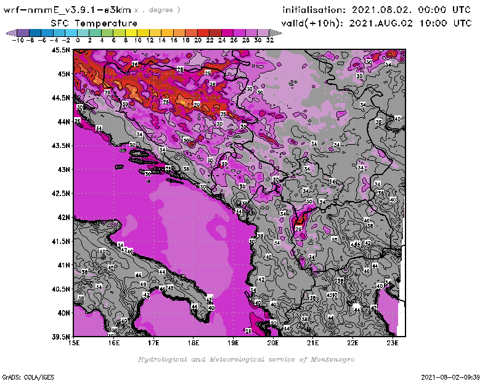
Task: Click the '19E' longitude label
Action: pos(233,343)
